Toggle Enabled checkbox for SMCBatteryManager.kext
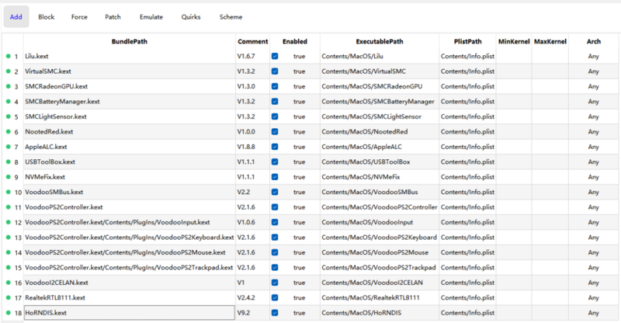This screenshot has height=323, width=621. [x=275, y=102]
